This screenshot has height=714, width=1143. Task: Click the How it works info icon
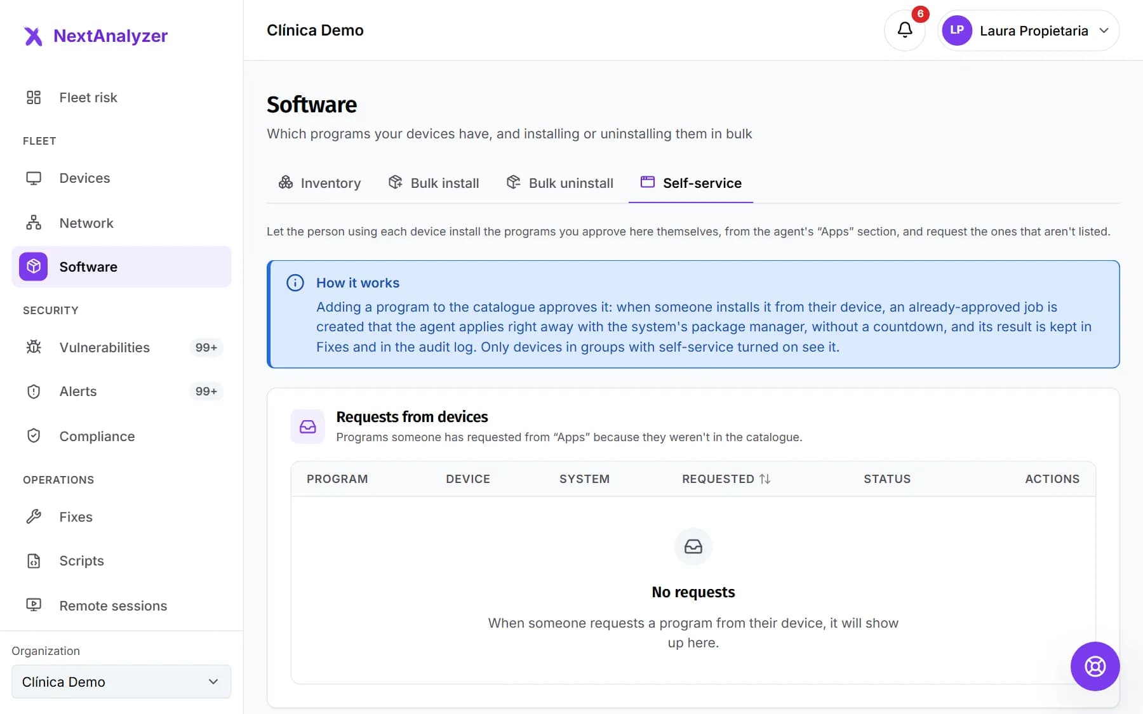point(295,283)
